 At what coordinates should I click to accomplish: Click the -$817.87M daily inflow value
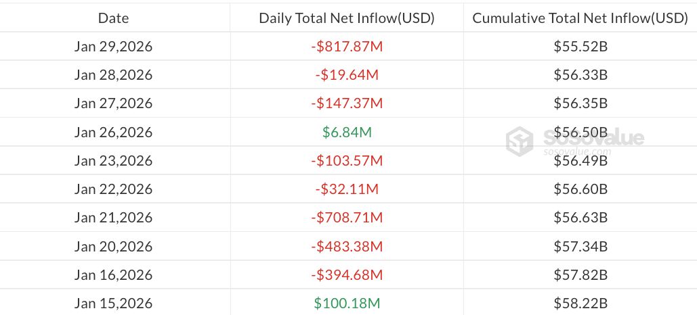(347, 47)
